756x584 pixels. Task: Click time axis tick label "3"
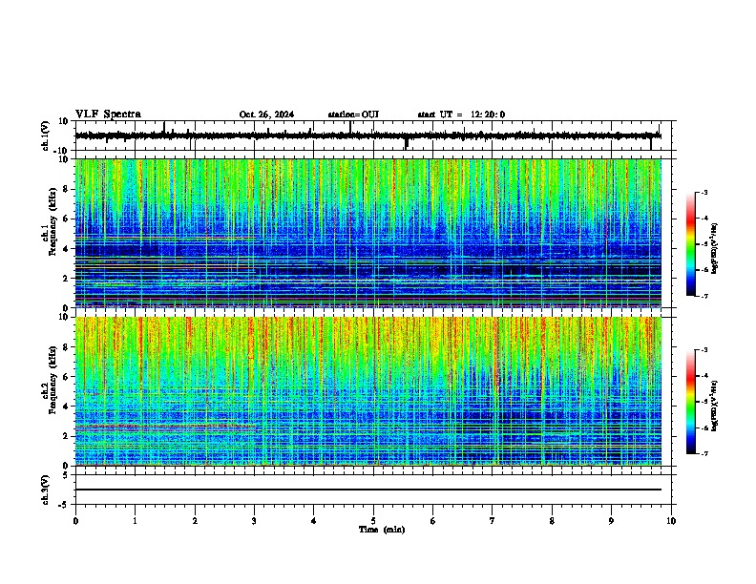point(254,521)
